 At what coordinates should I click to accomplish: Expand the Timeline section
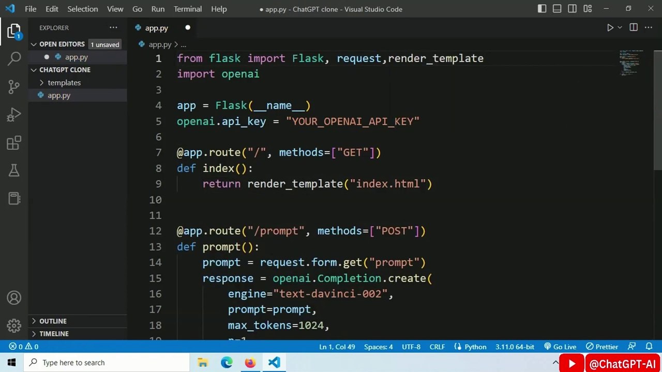pos(78,334)
